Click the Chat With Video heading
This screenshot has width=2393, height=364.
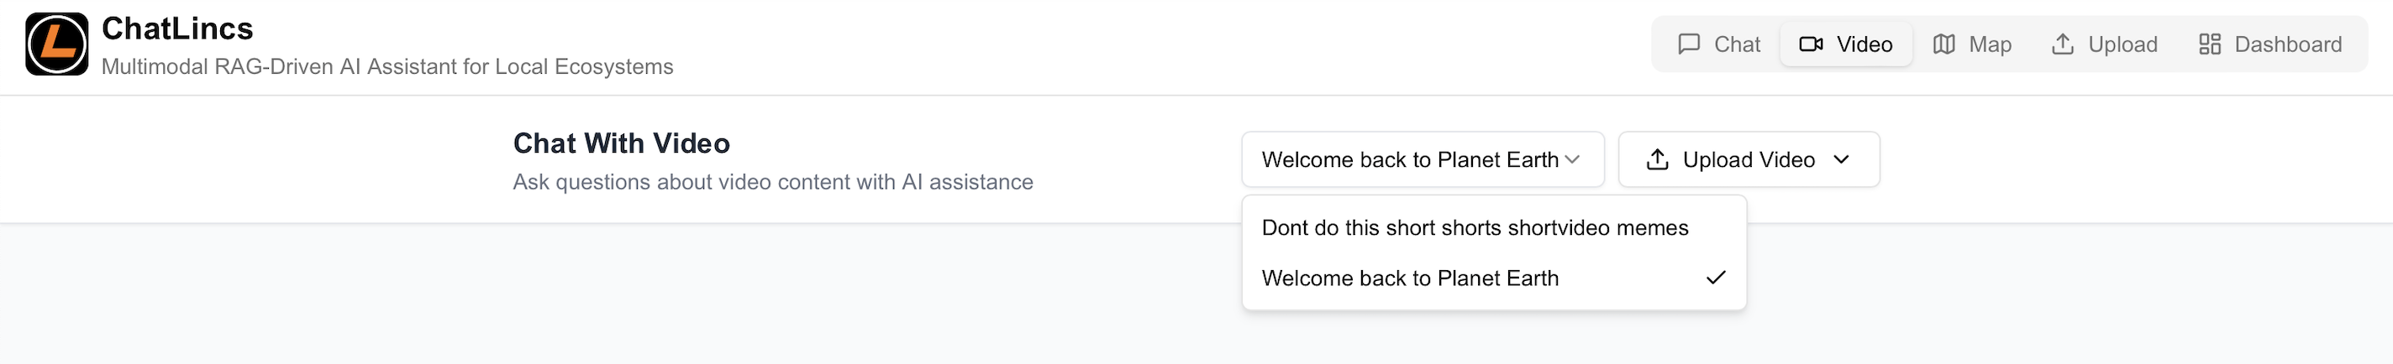[x=622, y=143]
